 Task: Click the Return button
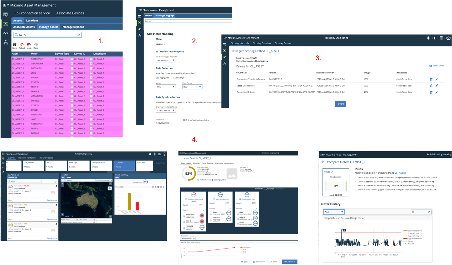pyautogui.click(x=340, y=104)
